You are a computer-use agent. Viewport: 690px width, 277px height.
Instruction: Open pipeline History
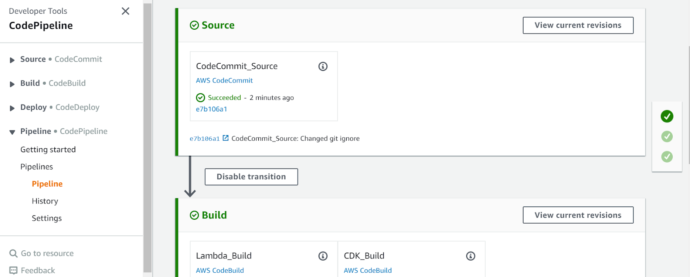tap(45, 201)
